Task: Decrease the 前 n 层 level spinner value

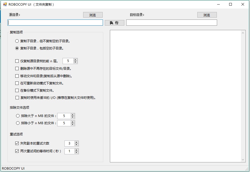Action: click(75, 62)
